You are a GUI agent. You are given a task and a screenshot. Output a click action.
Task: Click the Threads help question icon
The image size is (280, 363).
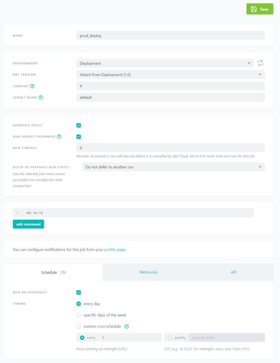tap(32, 86)
